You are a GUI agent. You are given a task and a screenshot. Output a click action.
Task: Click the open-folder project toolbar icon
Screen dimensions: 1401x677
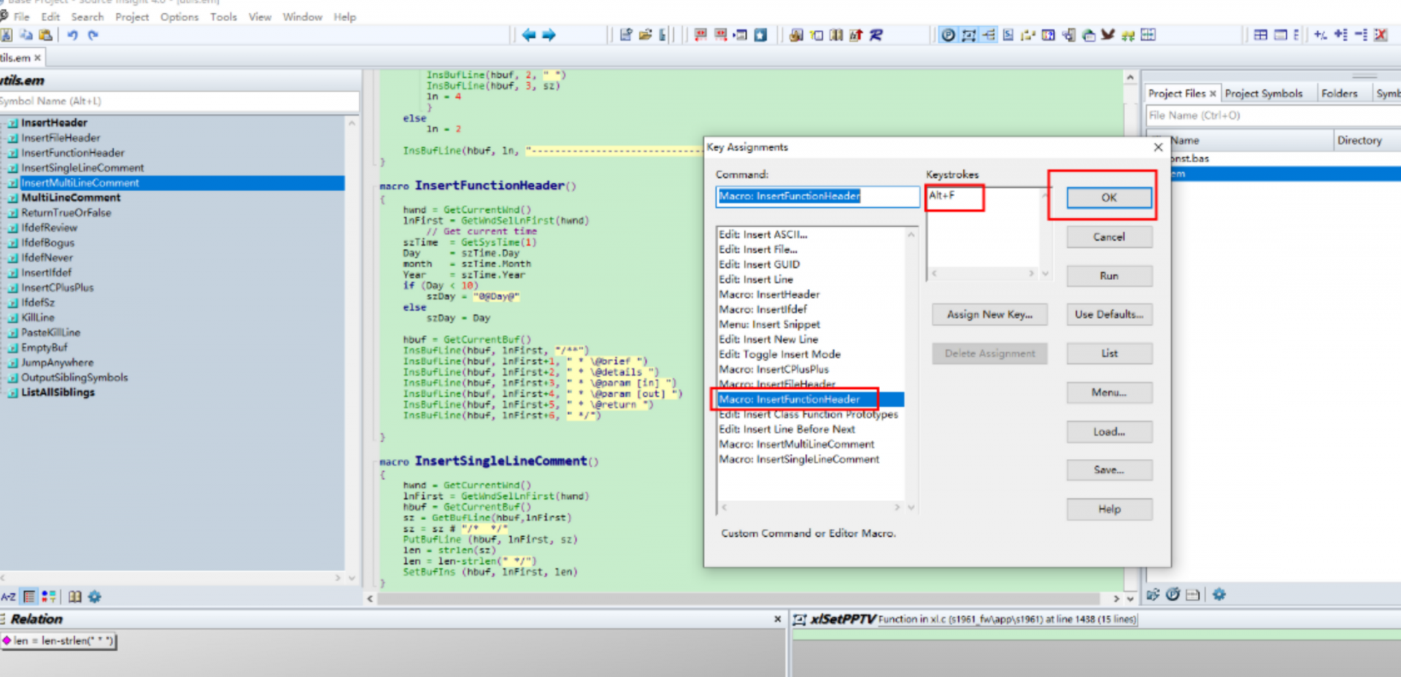645,35
